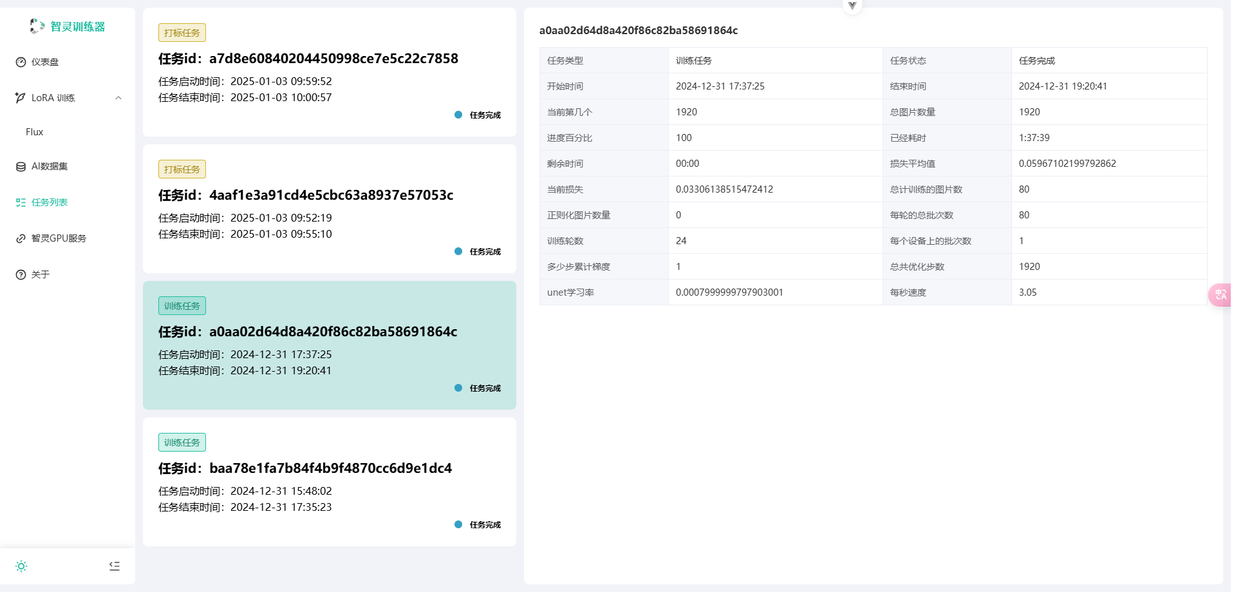The height and width of the screenshot is (592, 1236).
Task: Select task card a7d8e60840204450998ce7e5c22c7858
Action: [330, 72]
